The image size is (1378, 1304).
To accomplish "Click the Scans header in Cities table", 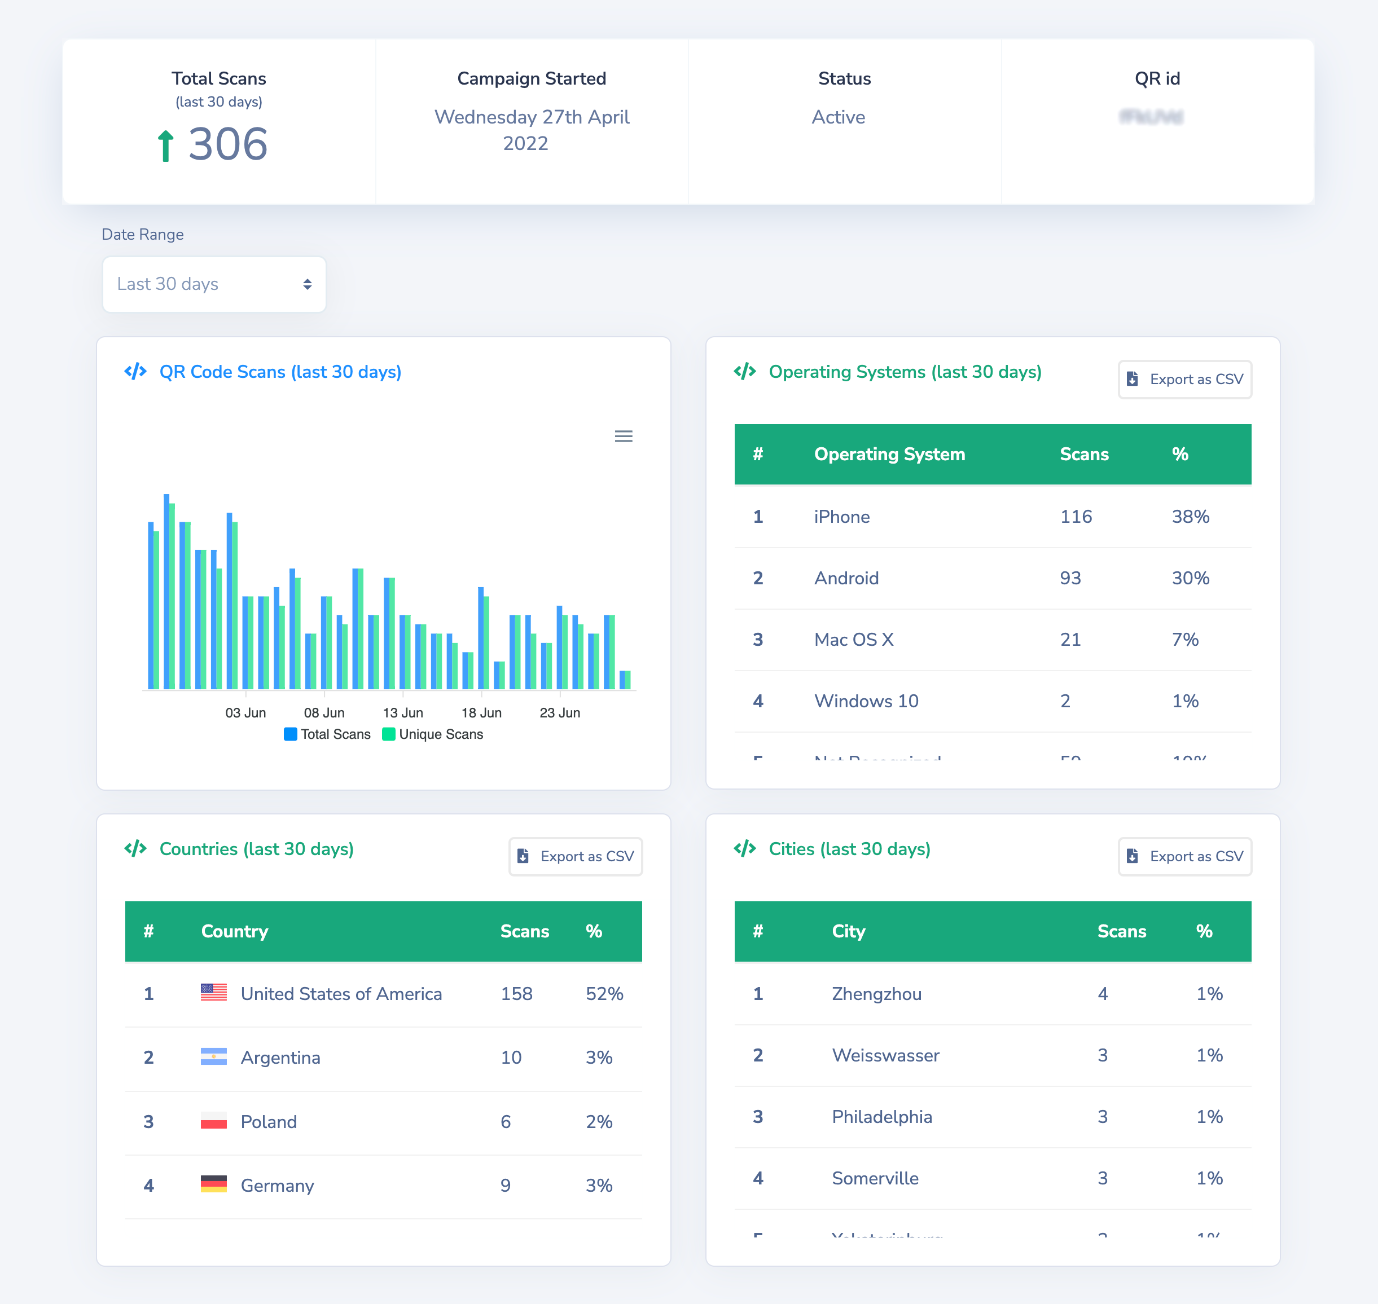I will [x=1121, y=931].
